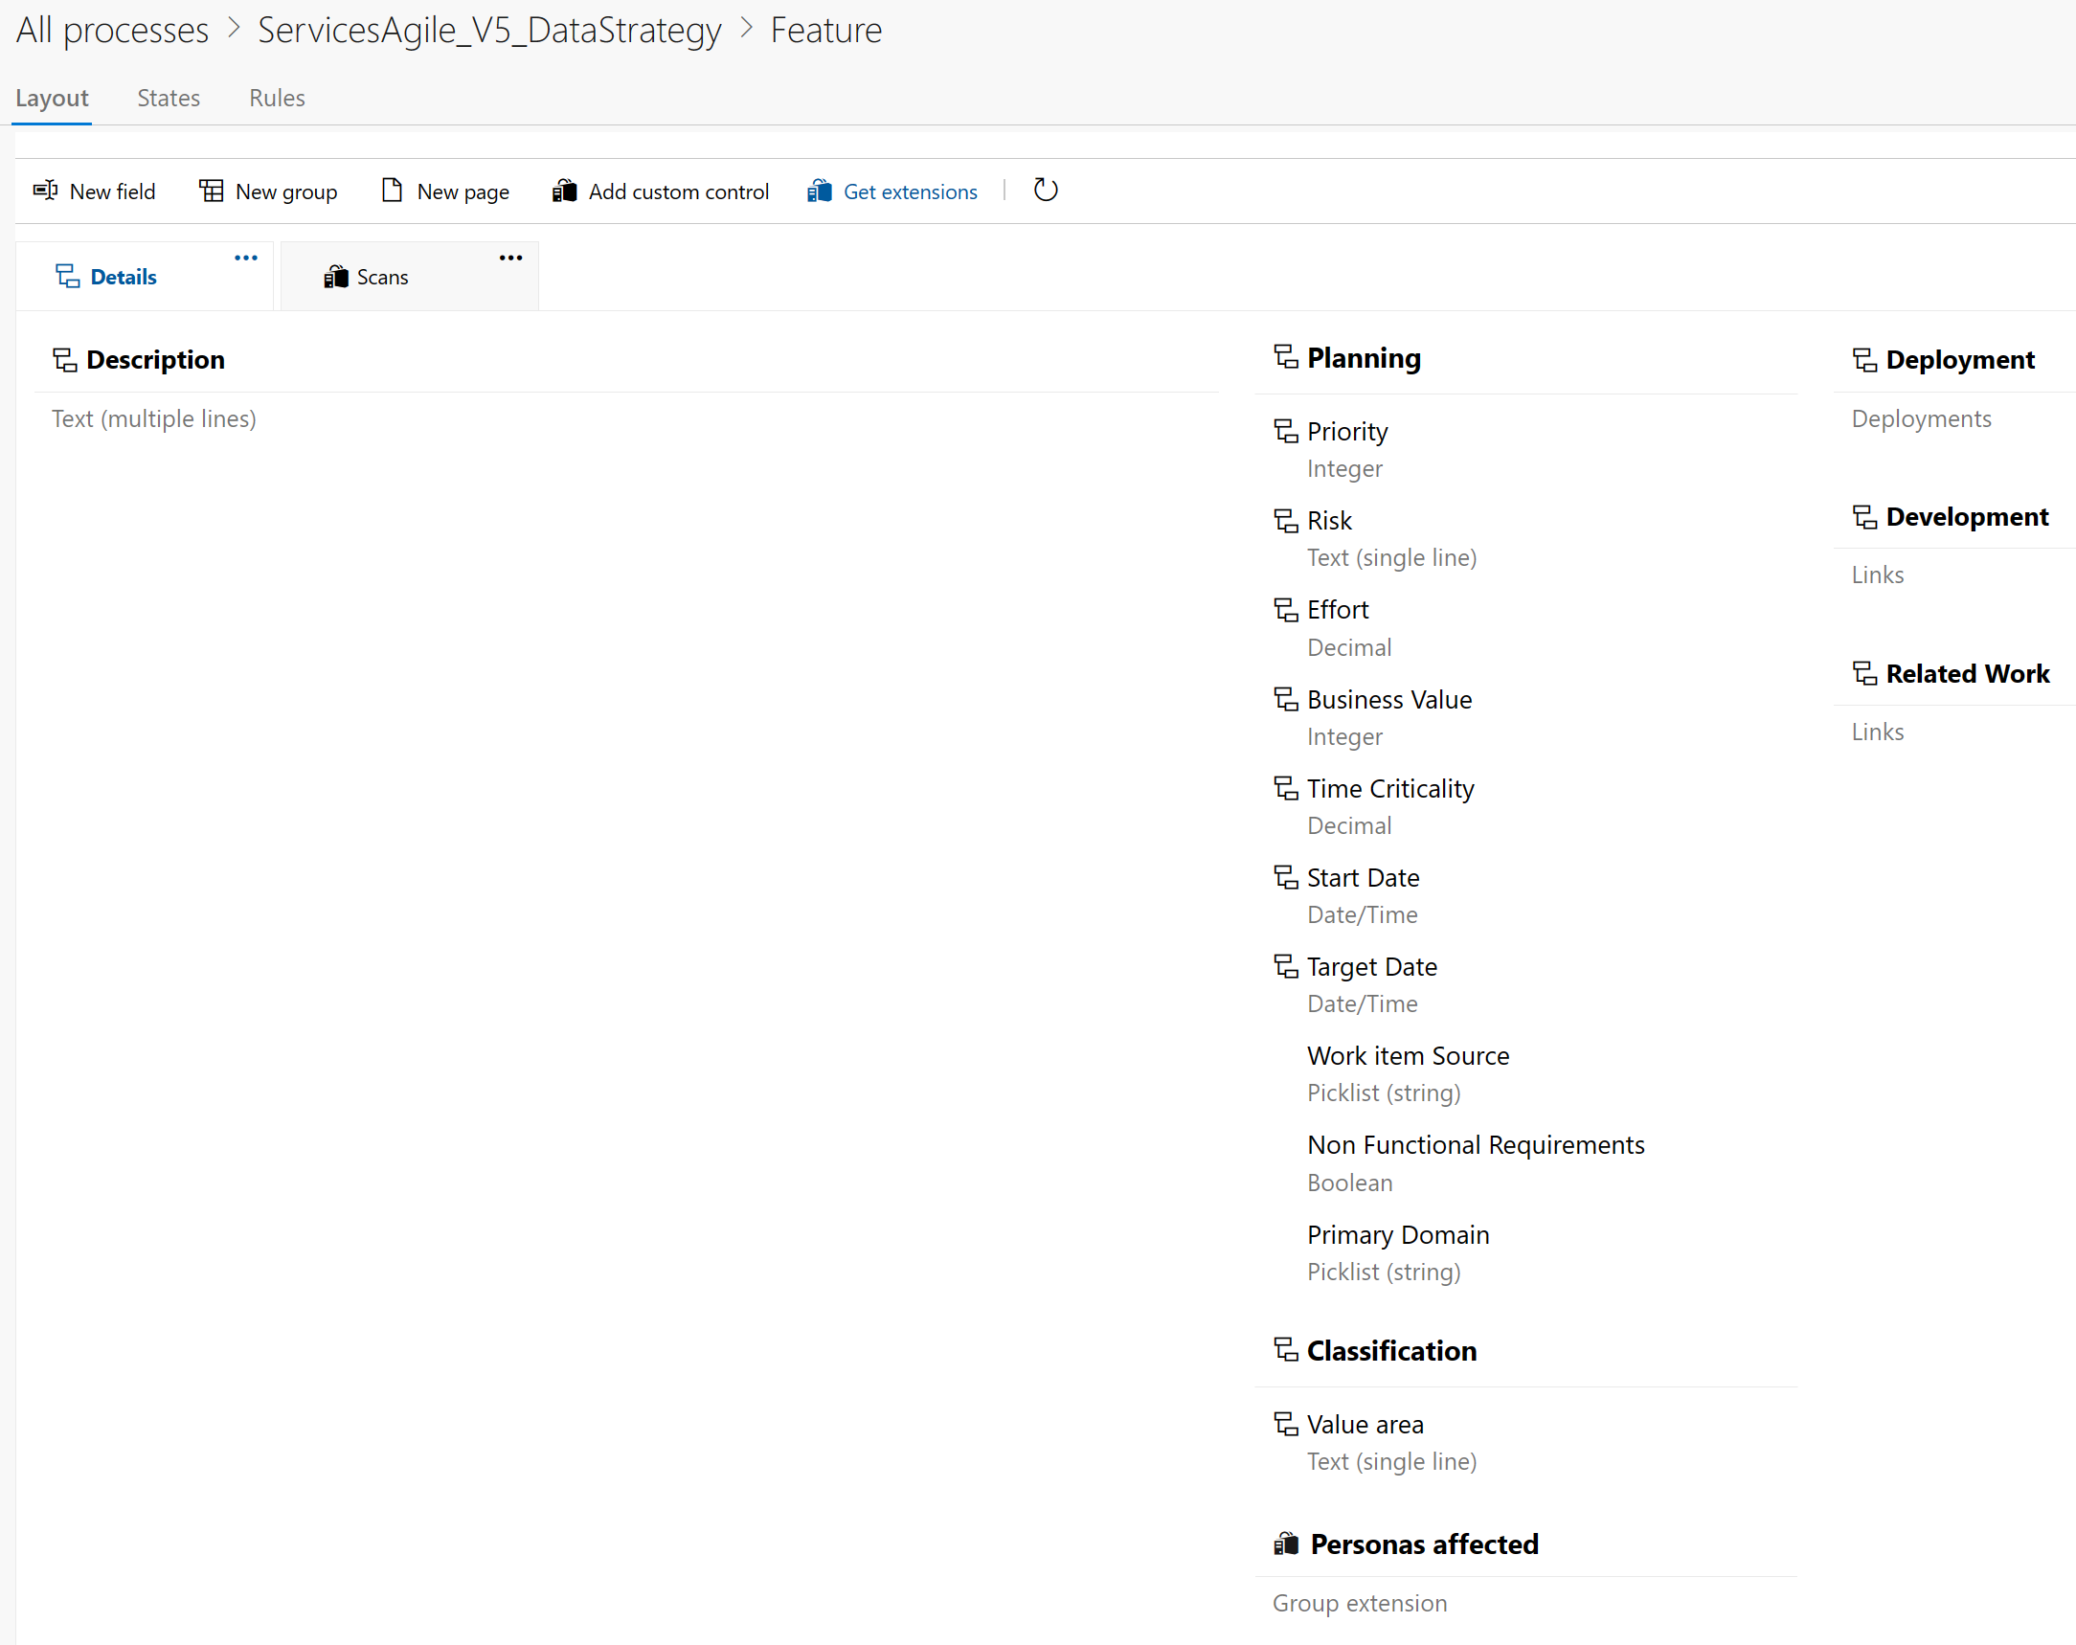Screen dimensions: 2076x1645
Task: Navigate to All processes via breadcrumb
Action: pyautogui.click(x=112, y=29)
